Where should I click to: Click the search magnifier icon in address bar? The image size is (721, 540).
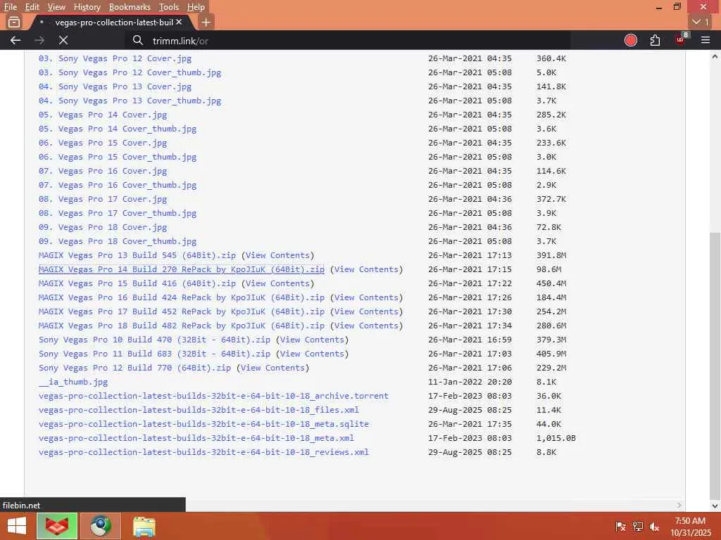137,40
